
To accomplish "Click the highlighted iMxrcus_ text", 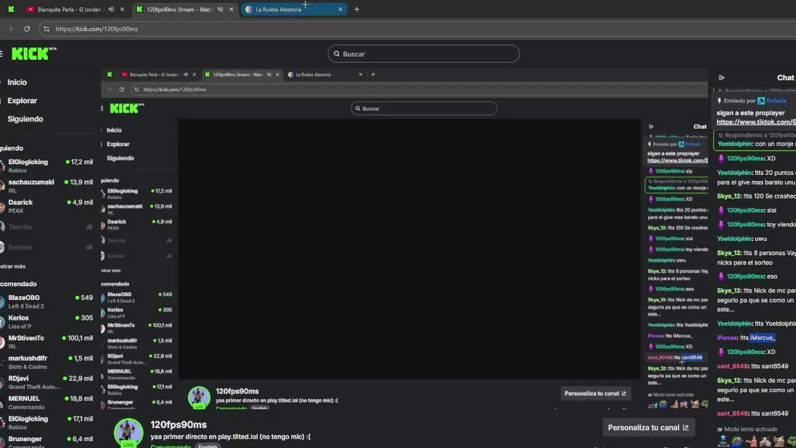I will (x=762, y=338).
